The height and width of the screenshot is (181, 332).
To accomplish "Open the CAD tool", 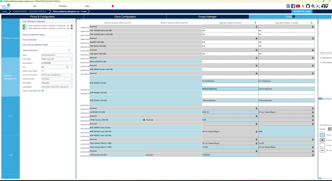I will coord(10,155).
